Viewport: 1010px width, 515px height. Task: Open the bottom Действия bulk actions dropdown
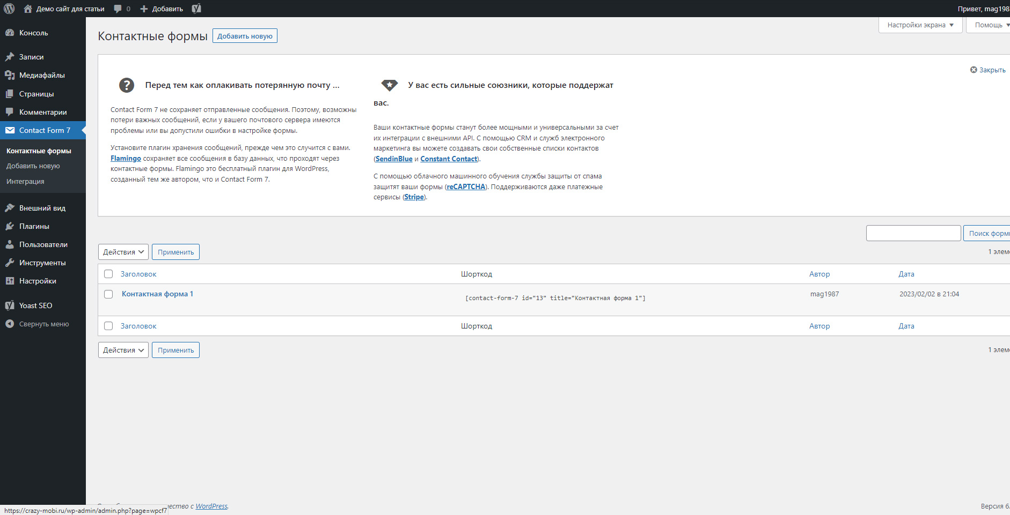(123, 350)
